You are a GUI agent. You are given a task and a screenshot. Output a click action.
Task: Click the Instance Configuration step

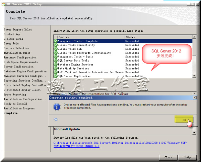tap(20, 57)
